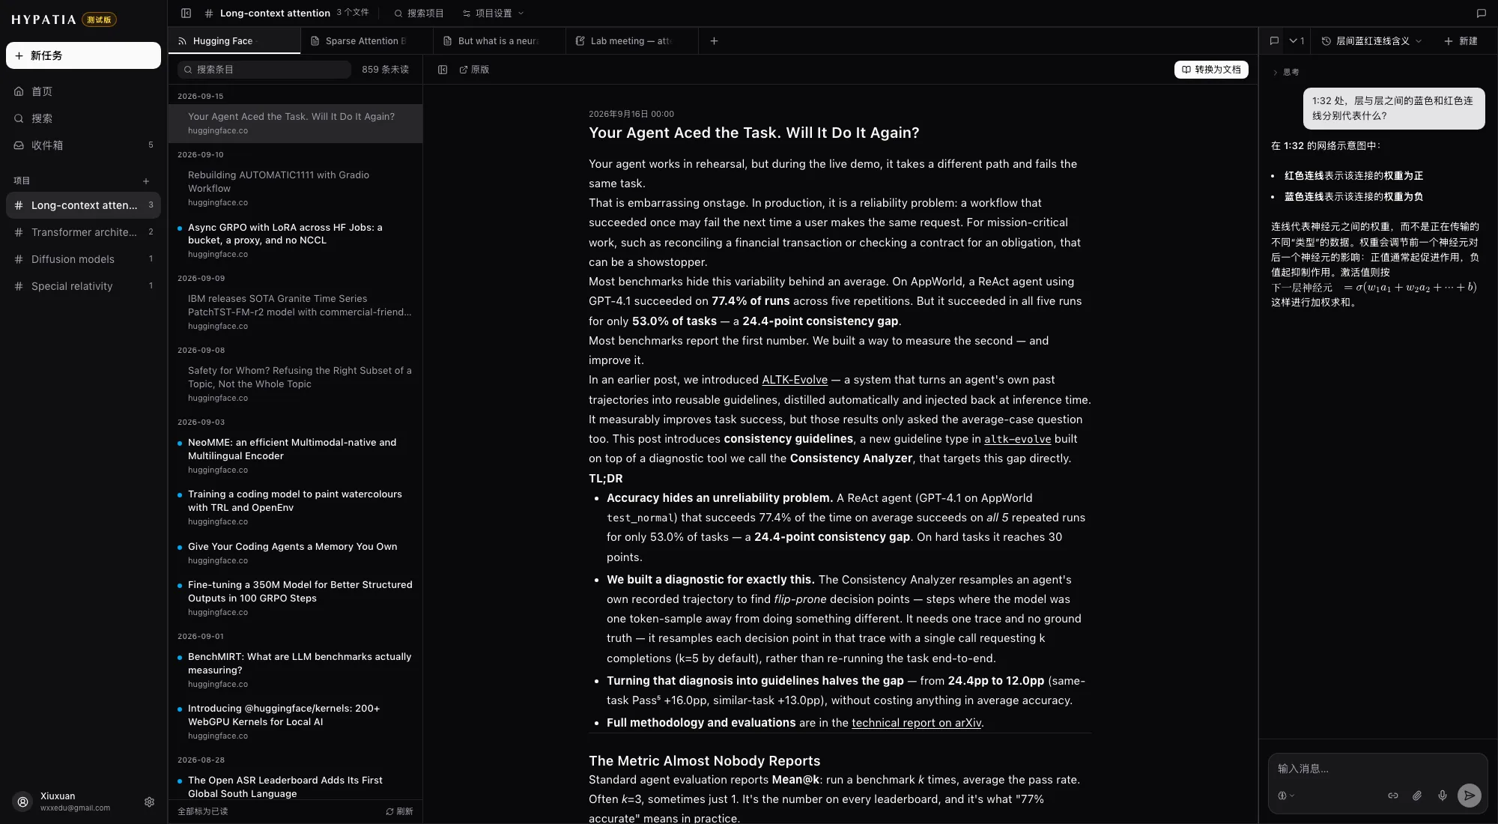This screenshot has width=1498, height=824.
Task: Click the link icon in message box
Action: [x=1392, y=796]
